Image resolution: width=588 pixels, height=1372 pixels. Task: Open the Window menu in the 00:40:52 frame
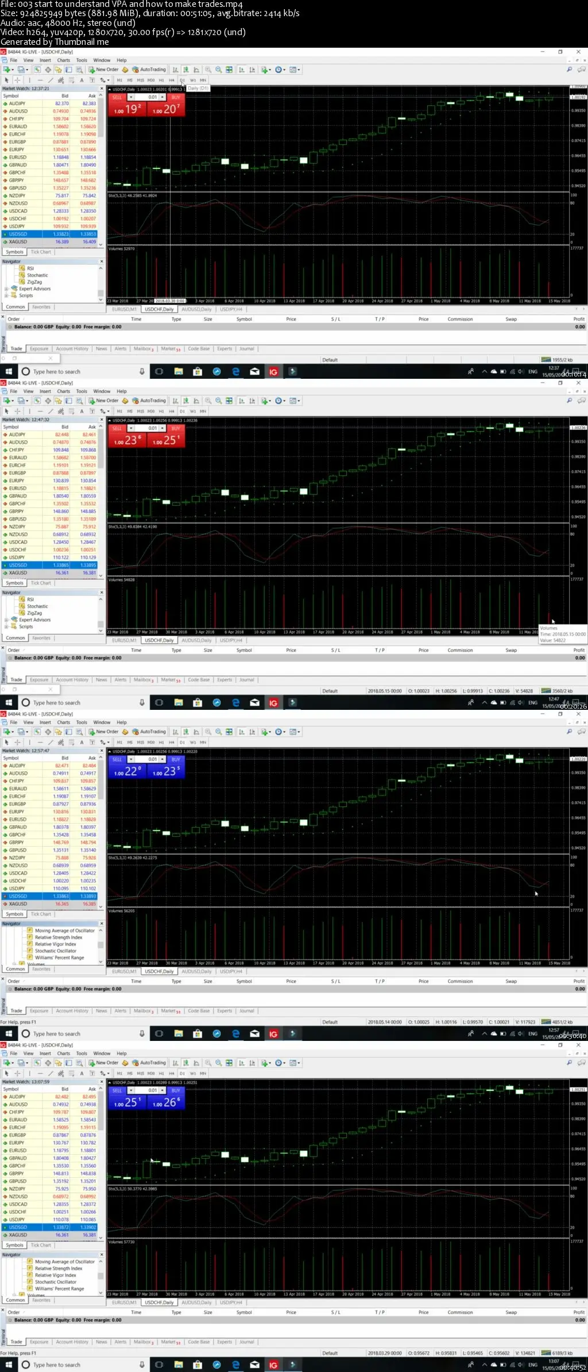(x=102, y=1054)
